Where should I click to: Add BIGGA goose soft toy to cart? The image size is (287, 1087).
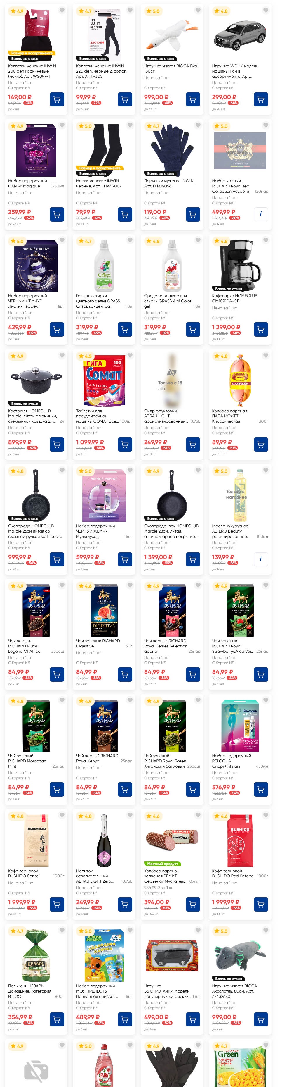tap(193, 100)
